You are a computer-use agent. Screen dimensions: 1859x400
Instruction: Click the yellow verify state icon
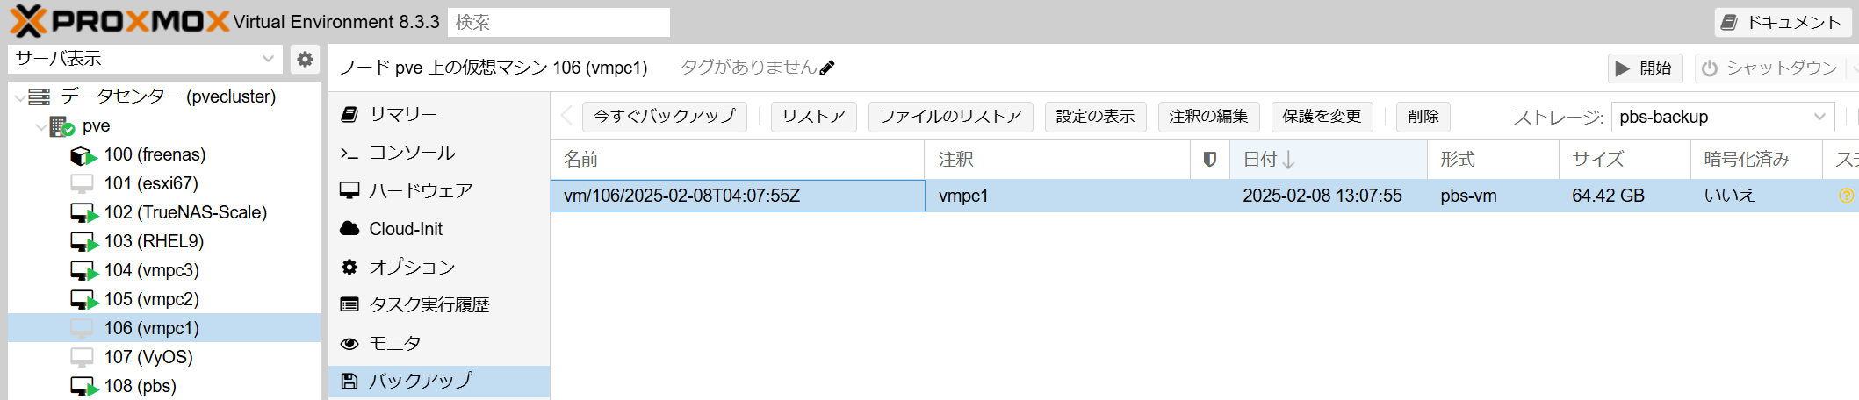[1846, 196]
